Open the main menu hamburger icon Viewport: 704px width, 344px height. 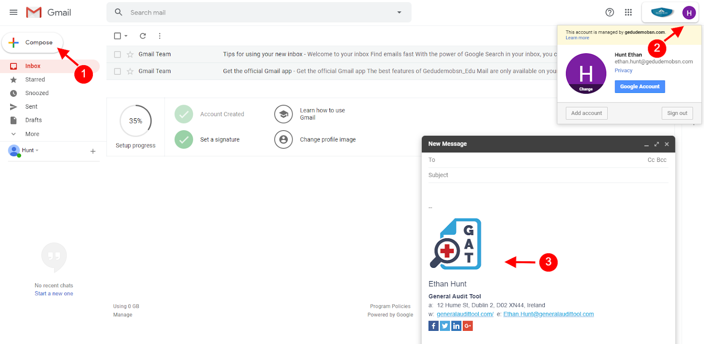click(14, 12)
